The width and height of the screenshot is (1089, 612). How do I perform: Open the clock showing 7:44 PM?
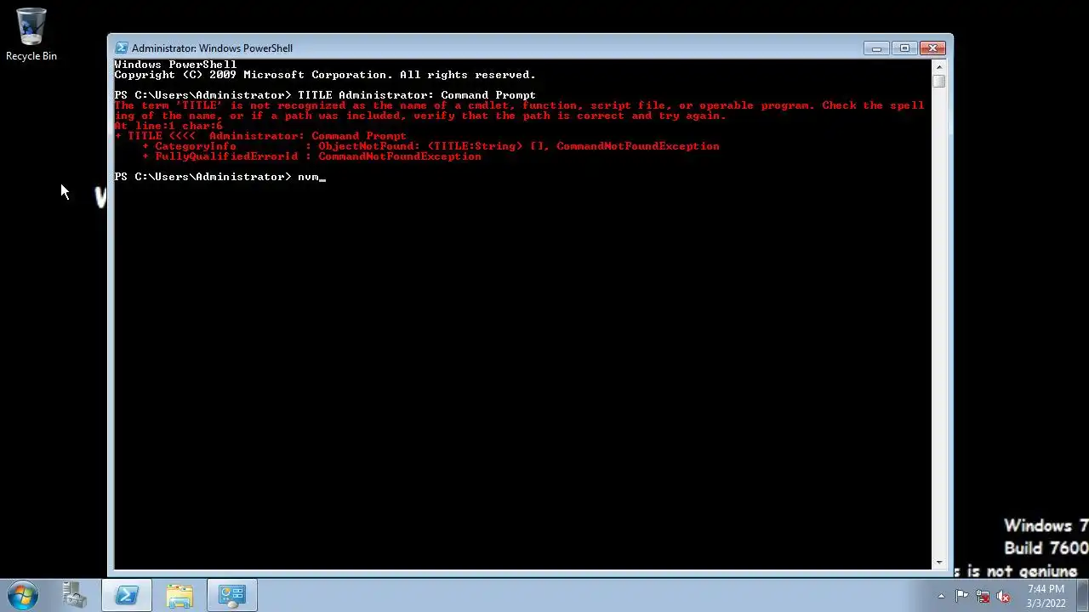pos(1046,596)
